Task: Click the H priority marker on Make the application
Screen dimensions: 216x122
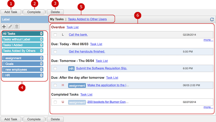Action: [63, 85]
